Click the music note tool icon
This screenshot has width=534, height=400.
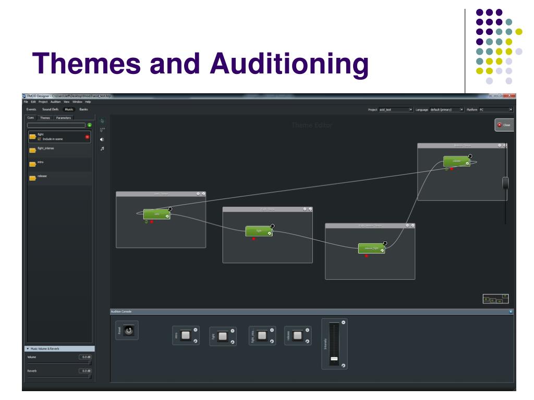pos(102,148)
